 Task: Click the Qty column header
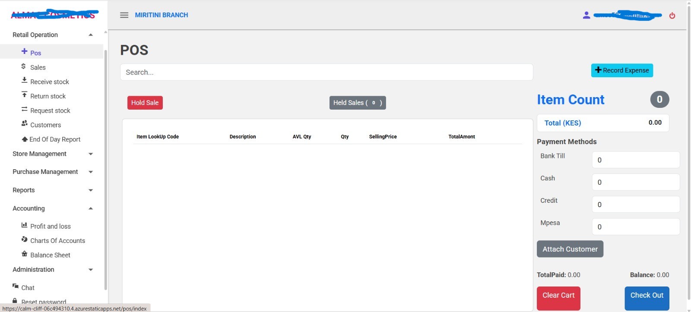(345, 137)
